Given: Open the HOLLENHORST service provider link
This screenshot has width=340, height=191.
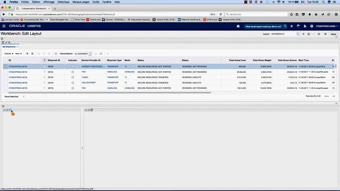Looking at the screenshot, I should pyautogui.click(x=89, y=83).
